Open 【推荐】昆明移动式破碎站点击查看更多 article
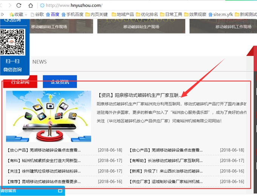This screenshot has height=196, width=257. click(44, 182)
